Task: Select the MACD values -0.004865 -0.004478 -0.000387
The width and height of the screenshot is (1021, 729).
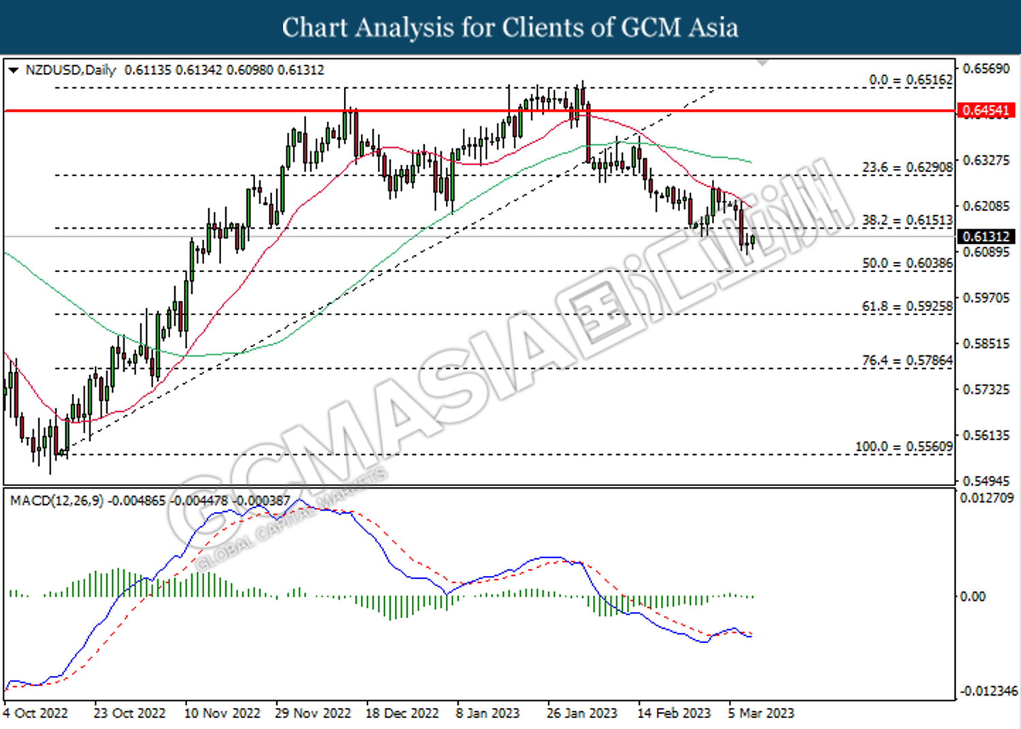Action: point(199,500)
